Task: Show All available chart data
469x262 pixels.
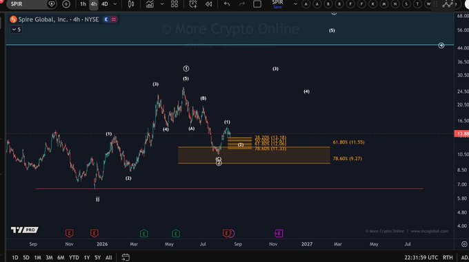Action: (x=108, y=257)
